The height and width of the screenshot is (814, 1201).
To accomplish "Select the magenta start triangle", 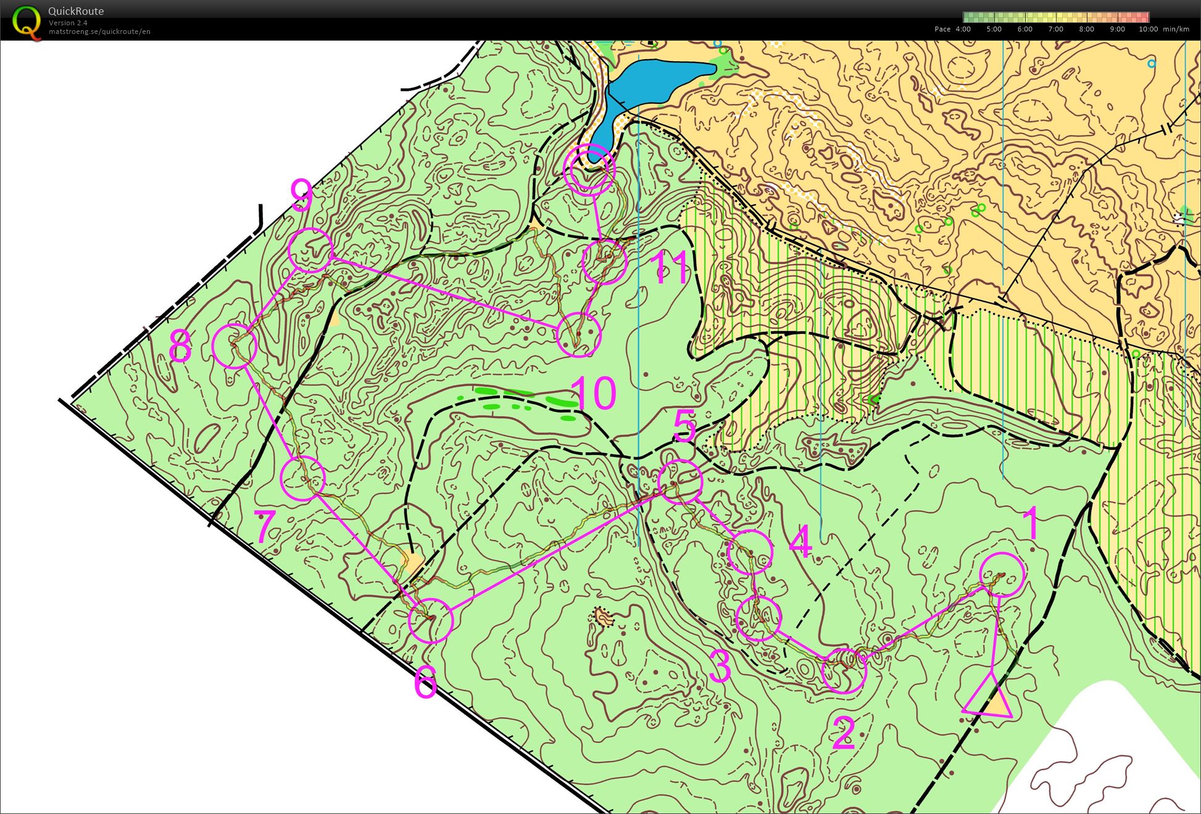I will 989,700.
